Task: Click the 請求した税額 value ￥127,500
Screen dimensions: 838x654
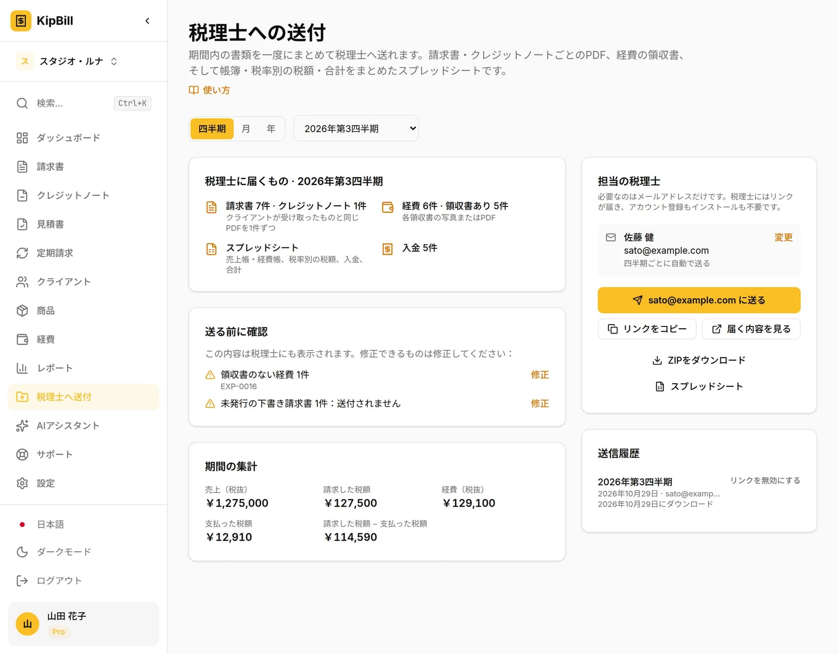Action: click(351, 503)
